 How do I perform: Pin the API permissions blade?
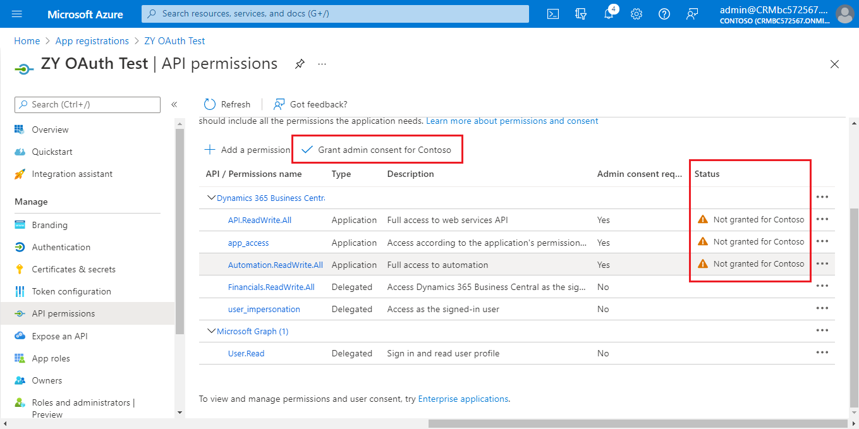point(299,64)
